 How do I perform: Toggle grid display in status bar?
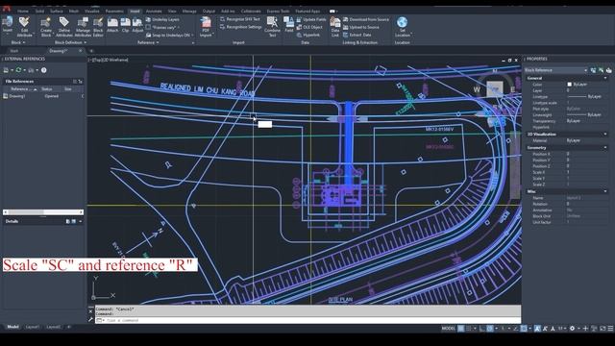point(461,329)
